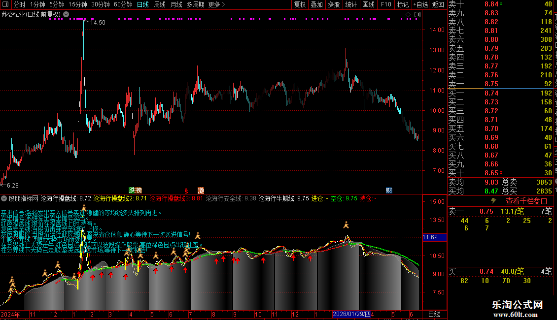Click 买十 bid price 8.65
Image resolution: width=557 pixels, height=320 pixels.
click(491, 173)
